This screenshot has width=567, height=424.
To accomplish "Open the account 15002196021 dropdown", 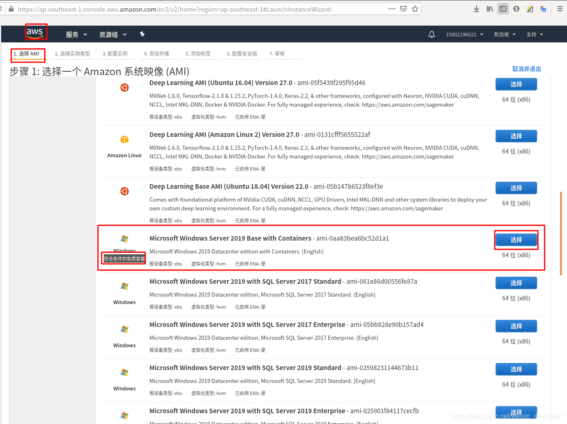I will pyautogui.click(x=464, y=34).
